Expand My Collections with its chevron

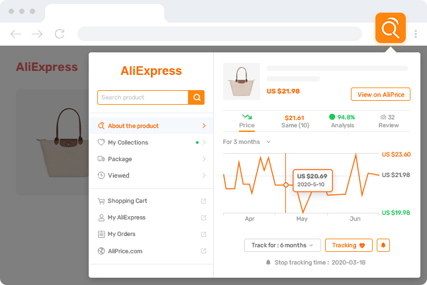pyautogui.click(x=204, y=142)
